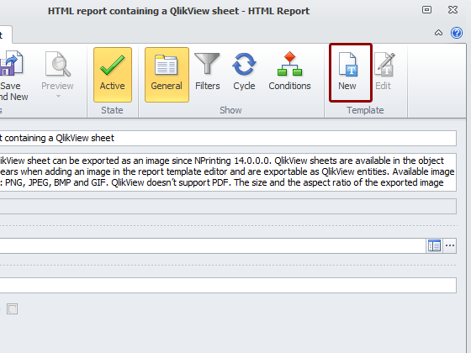
Task: Toggle the Active state button
Action: [113, 75]
